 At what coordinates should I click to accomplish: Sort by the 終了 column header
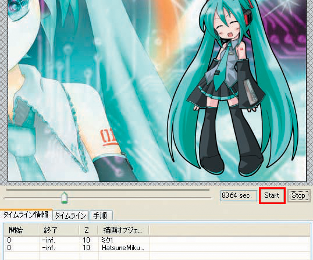[x=59, y=230]
